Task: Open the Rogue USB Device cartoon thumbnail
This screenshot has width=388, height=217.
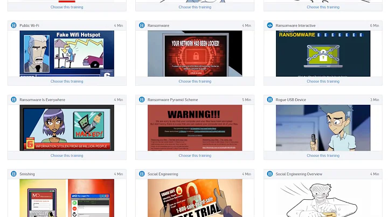Action: click(323, 128)
